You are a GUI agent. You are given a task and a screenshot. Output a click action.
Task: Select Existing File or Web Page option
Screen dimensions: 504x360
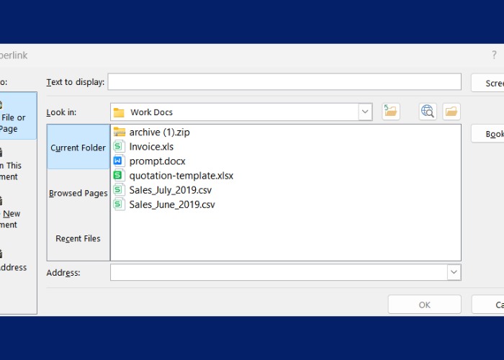click(17, 116)
